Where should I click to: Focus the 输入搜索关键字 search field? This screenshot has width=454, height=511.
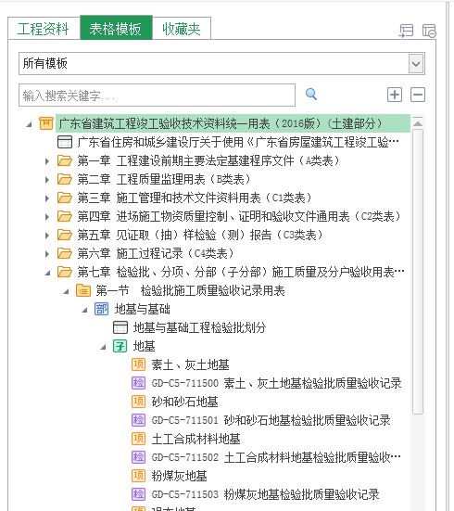pyautogui.click(x=157, y=96)
